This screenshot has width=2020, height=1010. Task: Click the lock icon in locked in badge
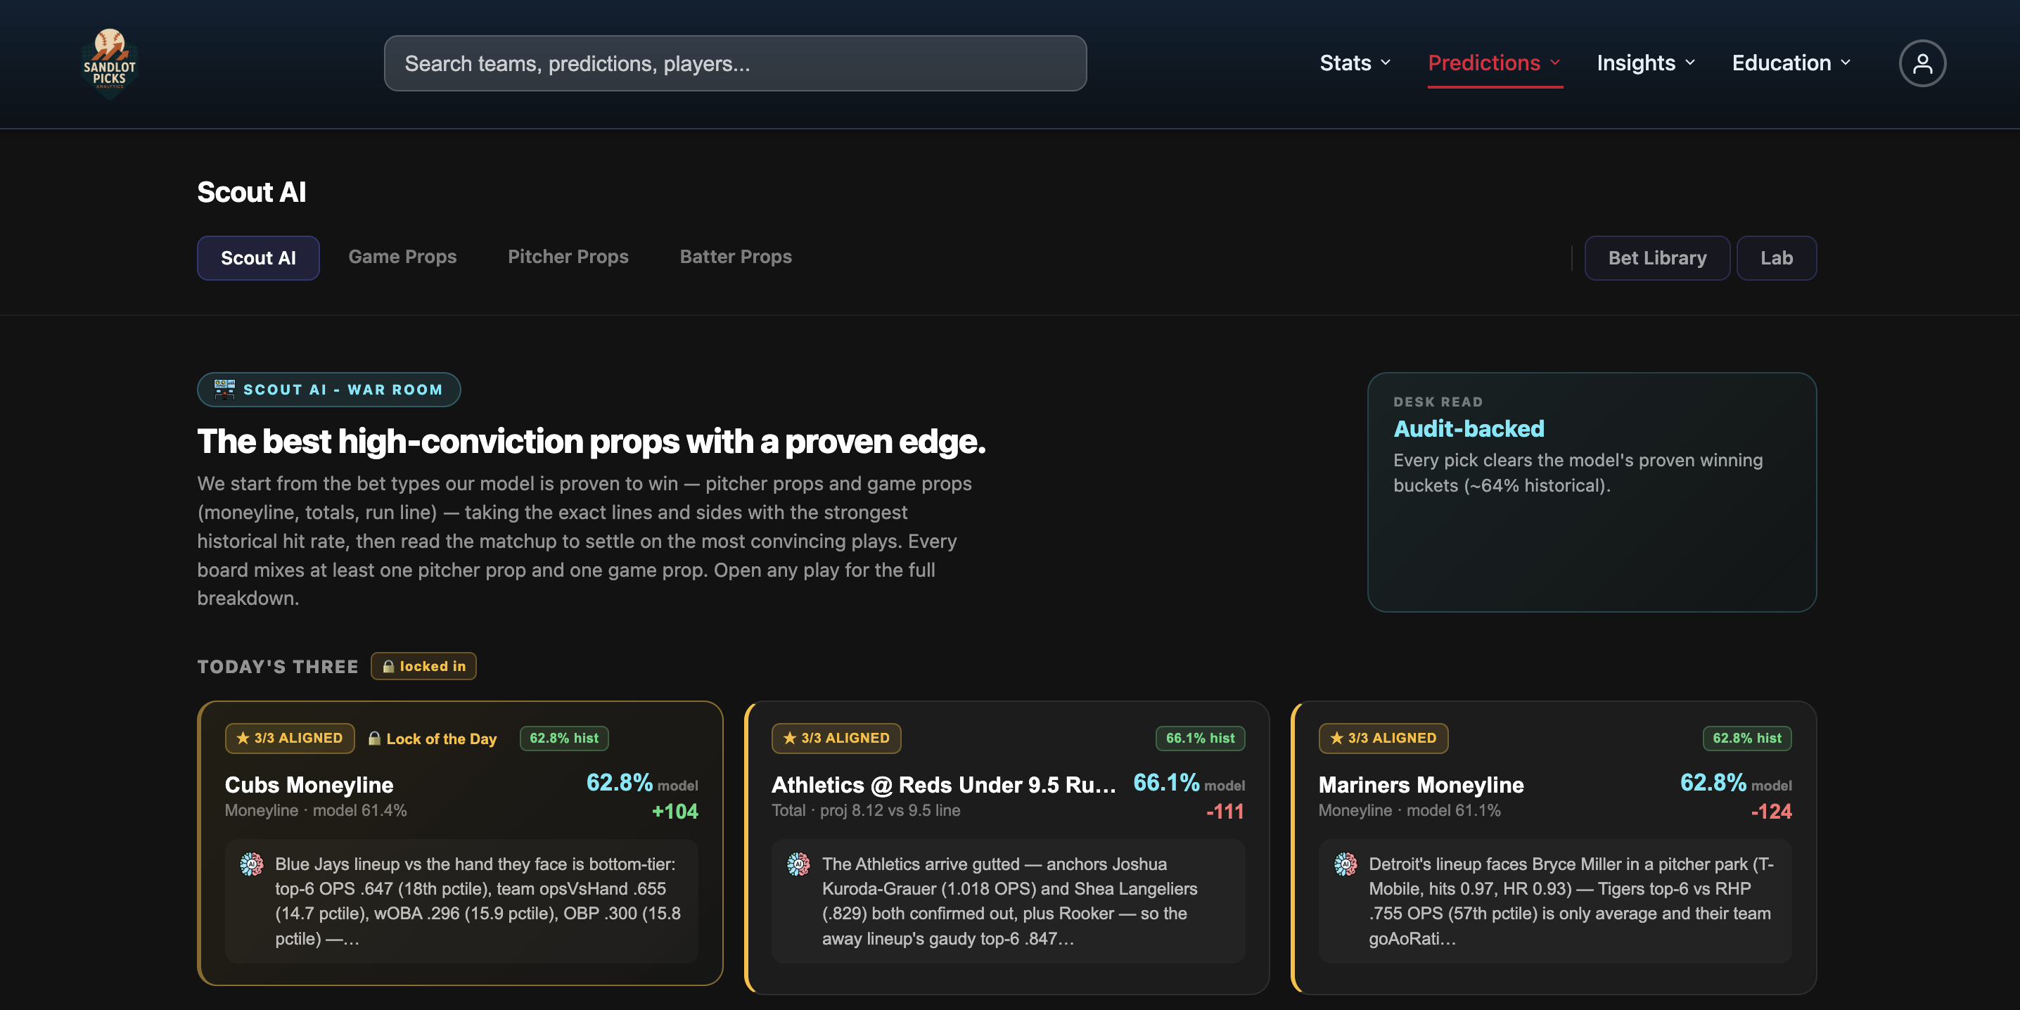click(x=388, y=667)
